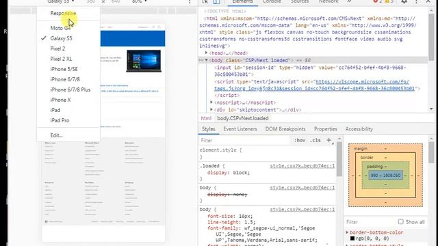Open the Event Listeners tab
This screenshot has width=438, height=246.
pos(240,129)
